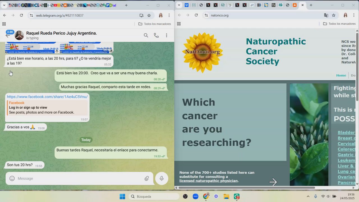
Task: View site information for web.telegram.org
Action: [31, 15]
